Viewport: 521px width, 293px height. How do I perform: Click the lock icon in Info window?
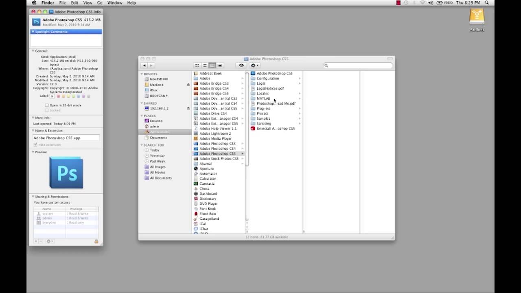click(x=96, y=241)
